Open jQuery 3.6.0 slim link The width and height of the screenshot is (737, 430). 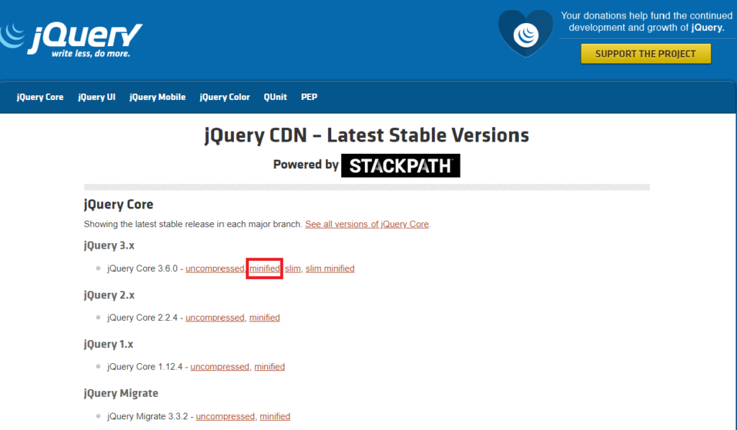pos(293,269)
